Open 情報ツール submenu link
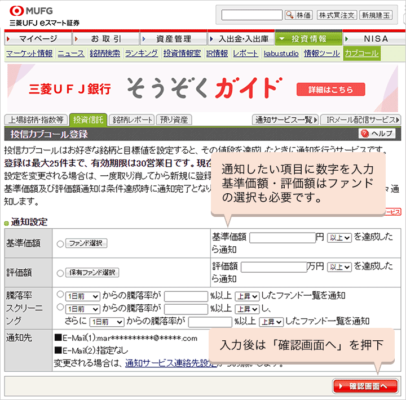Viewport: 406px width, 400px height. [x=322, y=54]
